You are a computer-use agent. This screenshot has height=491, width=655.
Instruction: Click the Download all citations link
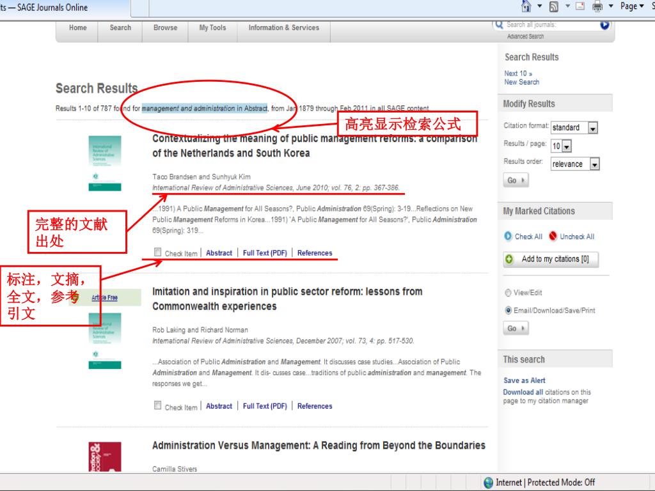[523, 392]
